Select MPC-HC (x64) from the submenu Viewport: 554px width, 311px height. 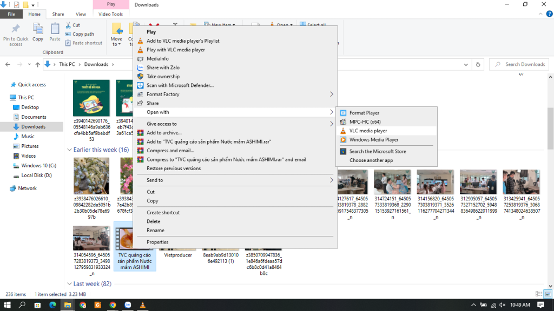tap(365, 122)
